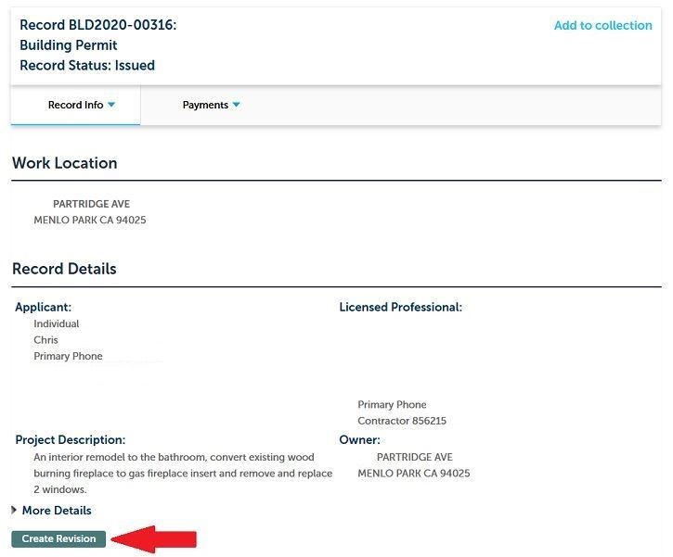The image size is (673, 557).
Task: Click the Contractor 856215 text
Action: [x=402, y=421]
